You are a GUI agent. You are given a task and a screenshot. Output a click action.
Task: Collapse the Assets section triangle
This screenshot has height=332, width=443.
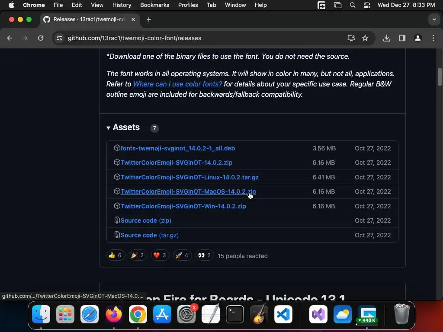pos(108,128)
